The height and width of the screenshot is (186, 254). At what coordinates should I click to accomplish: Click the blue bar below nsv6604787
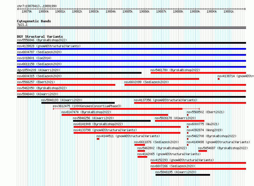click(x=131, y=55)
